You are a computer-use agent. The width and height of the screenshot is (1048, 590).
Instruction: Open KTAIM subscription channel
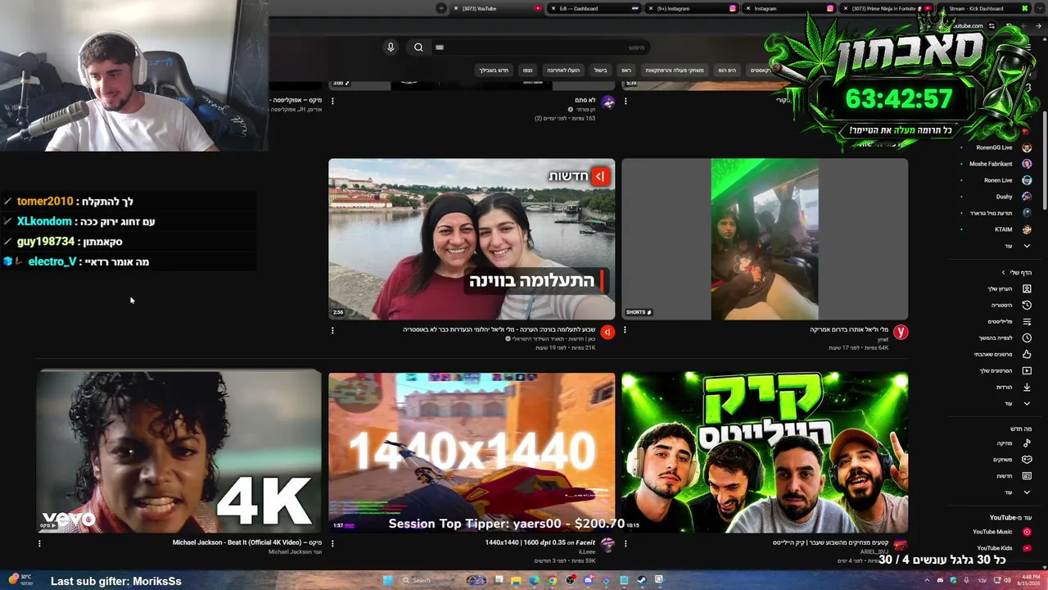[x=996, y=229]
